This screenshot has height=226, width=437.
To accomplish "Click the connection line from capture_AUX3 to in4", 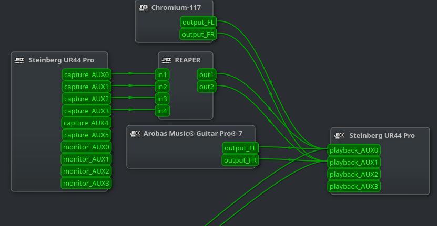I will tap(133, 110).
